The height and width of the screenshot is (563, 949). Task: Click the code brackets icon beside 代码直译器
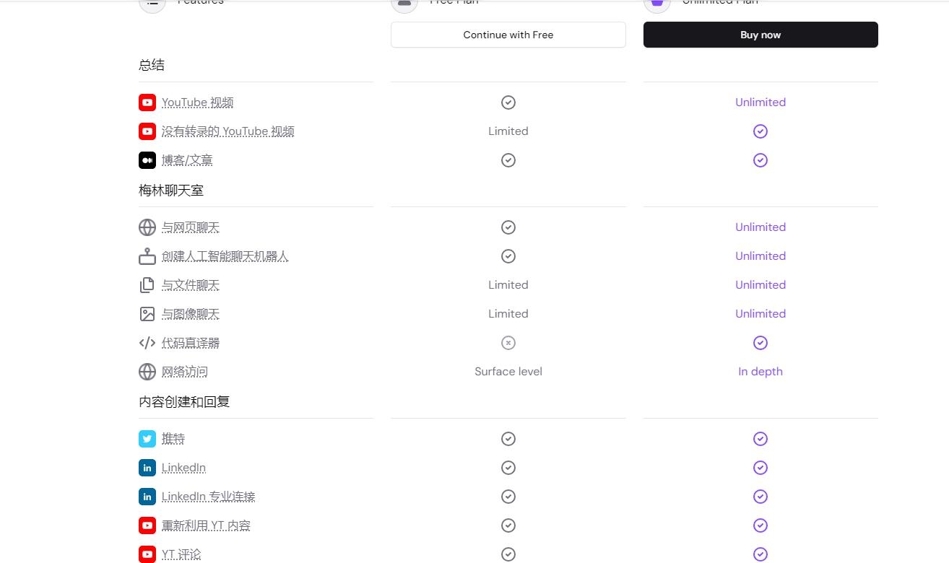[x=147, y=343]
